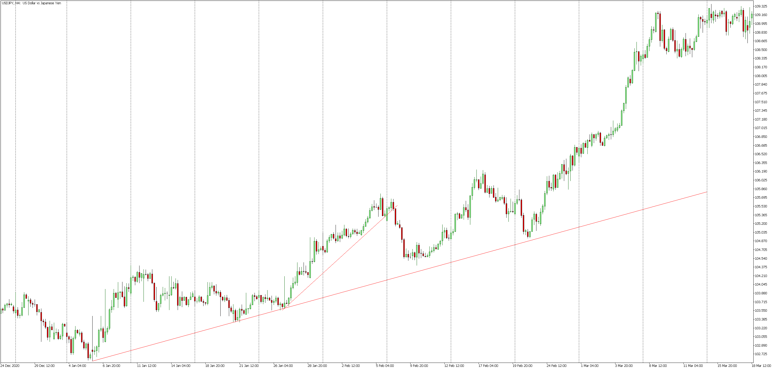Viewport: 772px width, 369px height.
Task: Click the 107.015 price scale label
Action: (x=761, y=128)
